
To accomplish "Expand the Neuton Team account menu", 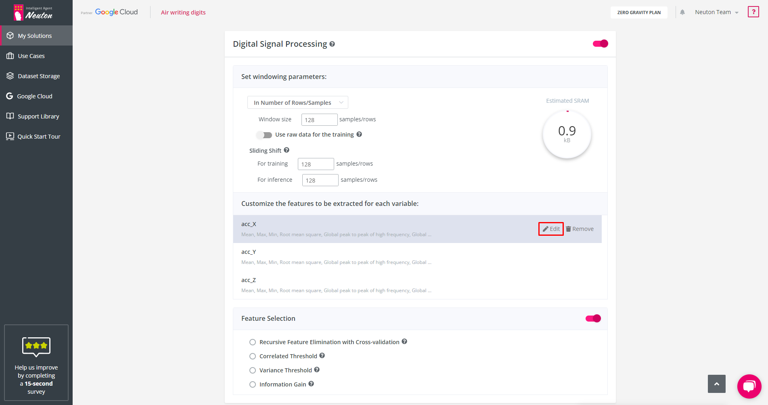I will pos(716,12).
